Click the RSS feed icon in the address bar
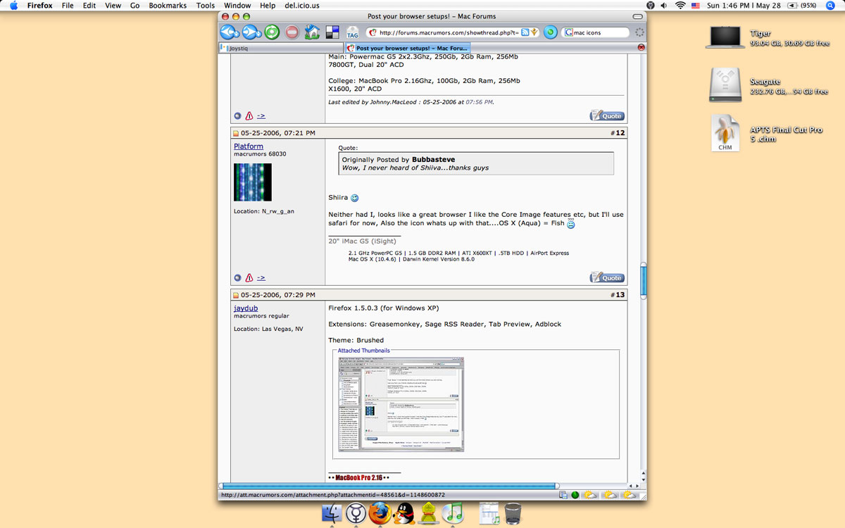Viewport: 845px width, 528px height. point(525,32)
